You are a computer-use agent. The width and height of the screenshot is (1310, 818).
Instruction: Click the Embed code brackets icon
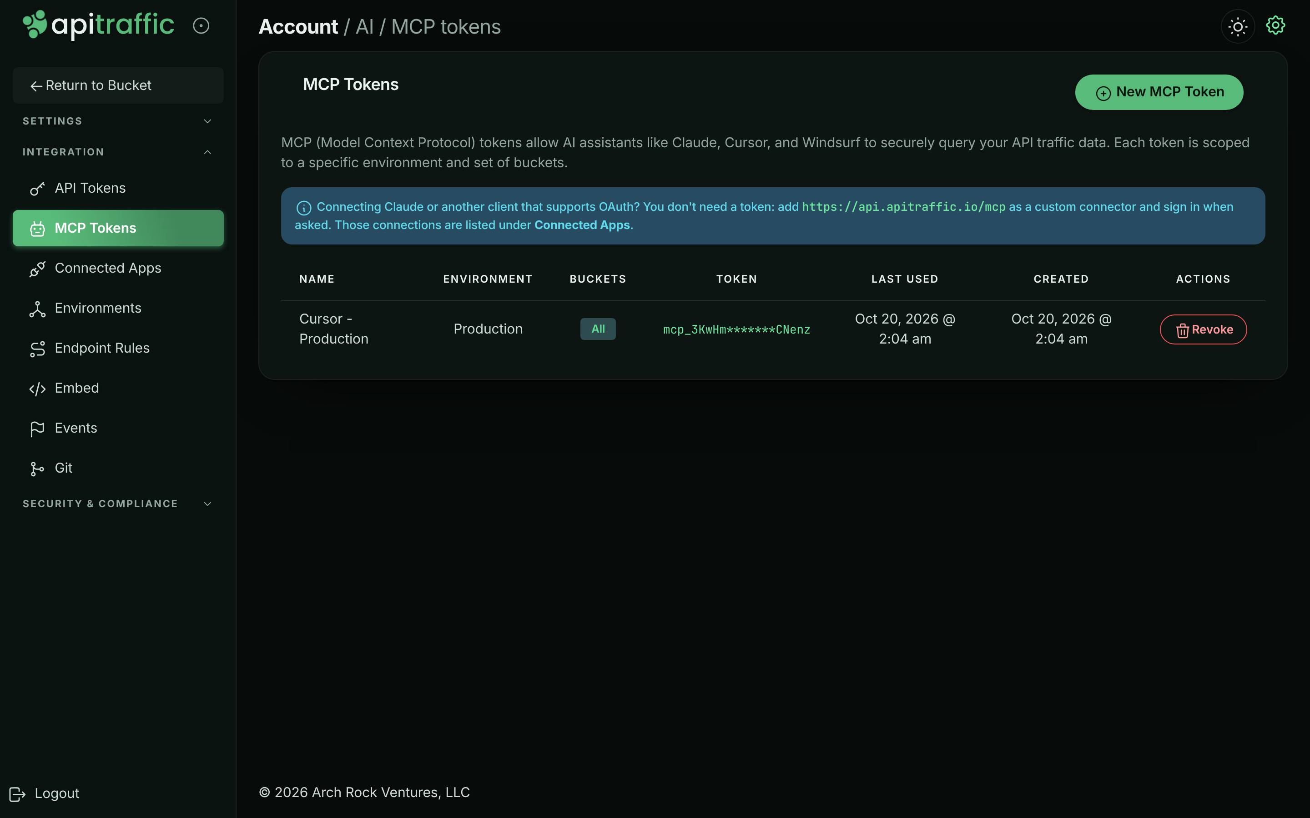tap(37, 389)
